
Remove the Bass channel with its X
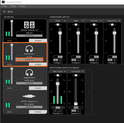tap(83, 21)
